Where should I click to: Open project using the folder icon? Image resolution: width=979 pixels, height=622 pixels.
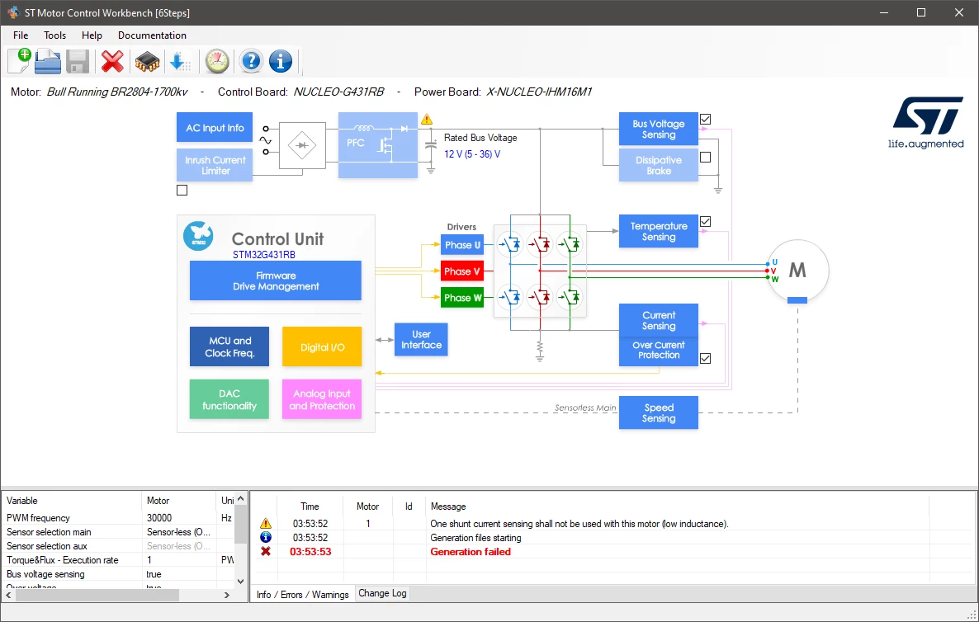point(47,61)
